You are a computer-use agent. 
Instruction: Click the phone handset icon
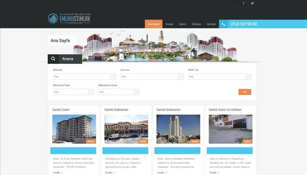(223, 24)
